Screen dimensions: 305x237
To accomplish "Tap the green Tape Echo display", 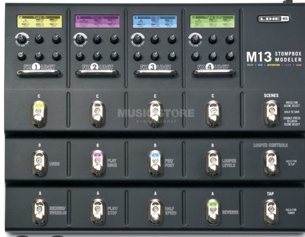I will pyautogui.click(x=212, y=21).
